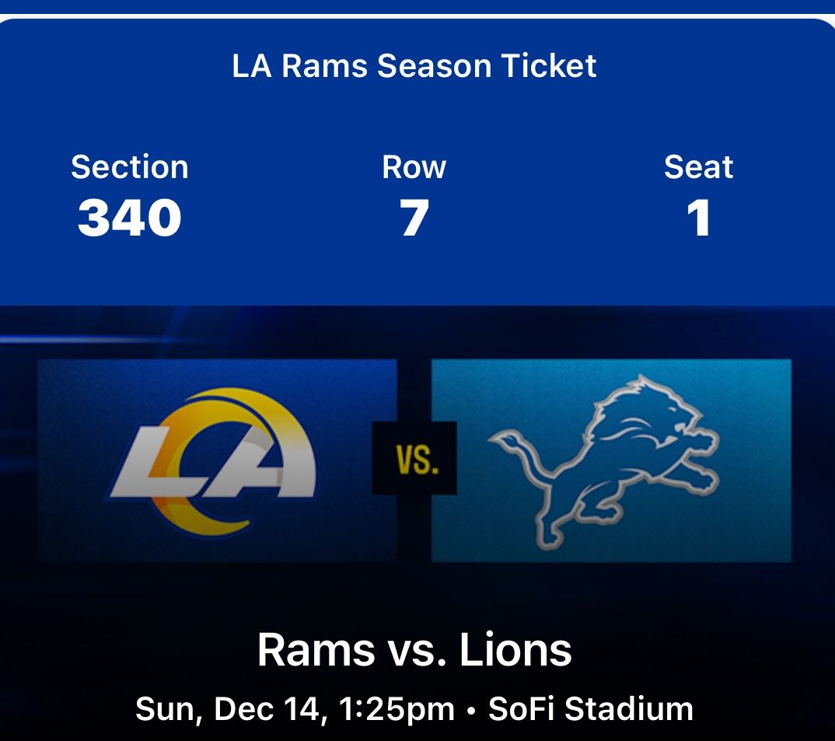Screen dimensions: 835x741
Task: Select the Section column heading
Action: coord(129,166)
